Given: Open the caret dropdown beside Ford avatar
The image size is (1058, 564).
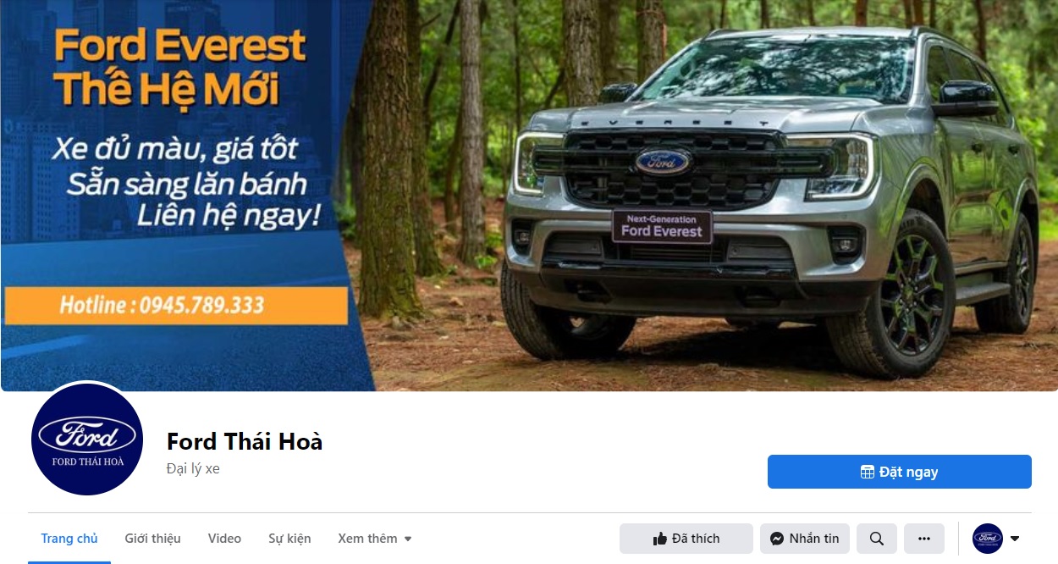Looking at the screenshot, I should tap(1015, 539).
